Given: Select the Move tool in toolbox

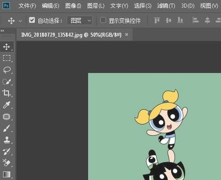Looking at the screenshot, I should pos(6,47).
